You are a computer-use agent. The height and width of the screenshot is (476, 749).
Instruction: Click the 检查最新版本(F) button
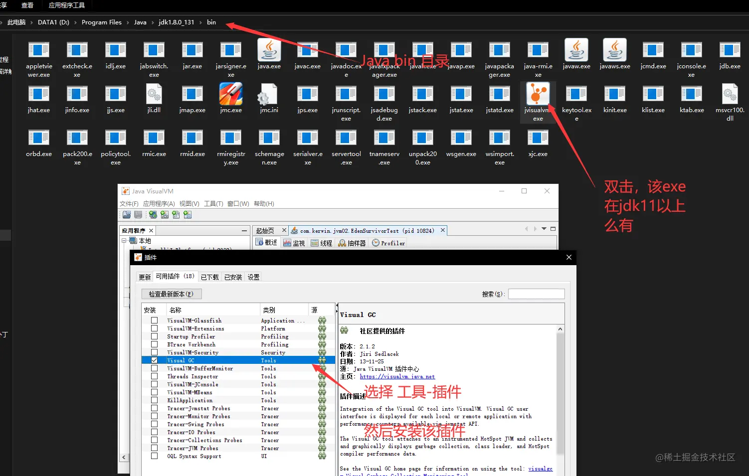pos(171,294)
